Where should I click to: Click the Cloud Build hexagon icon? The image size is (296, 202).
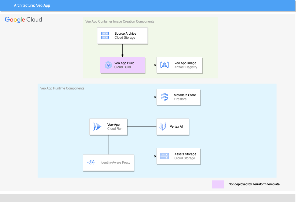click(x=108, y=65)
